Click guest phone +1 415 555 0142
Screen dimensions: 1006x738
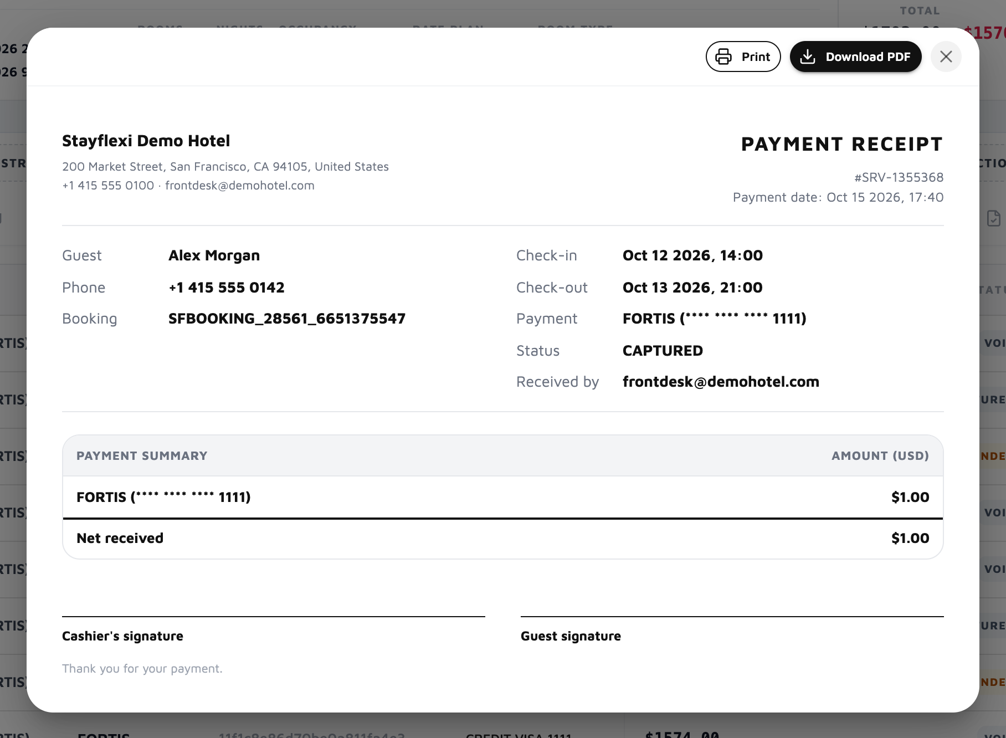point(226,288)
